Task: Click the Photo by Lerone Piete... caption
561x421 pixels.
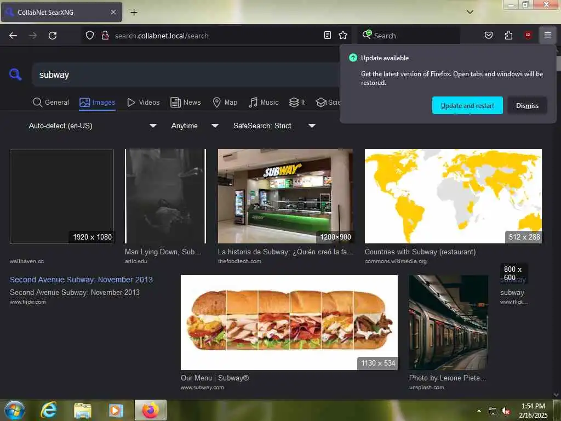Action: (x=448, y=378)
